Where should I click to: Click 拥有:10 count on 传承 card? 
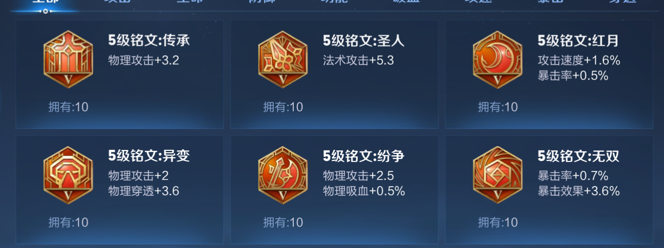[x=68, y=107]
